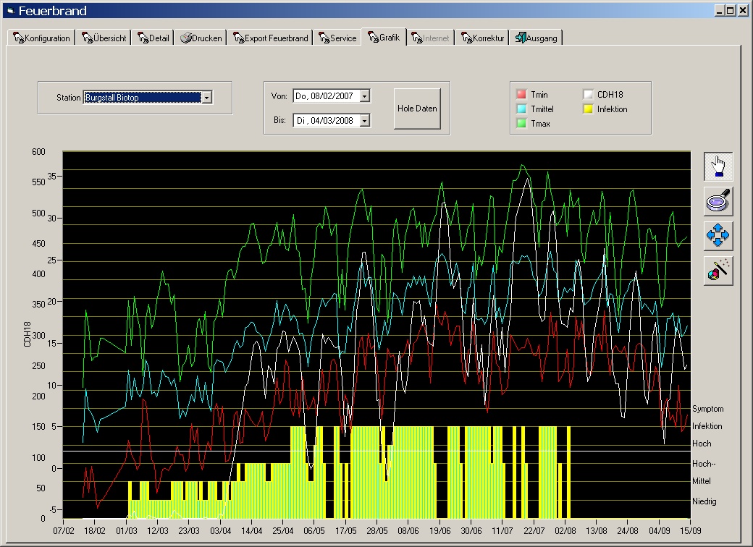Select the hand pointer tool
The width and height of the screenshot is (753, 547).
(x=718, y=167)
